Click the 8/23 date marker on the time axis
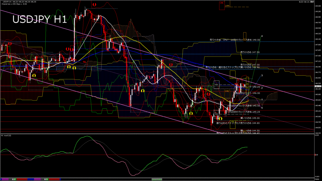The height and width of the screenshot is (181, 322). [46, 179]
